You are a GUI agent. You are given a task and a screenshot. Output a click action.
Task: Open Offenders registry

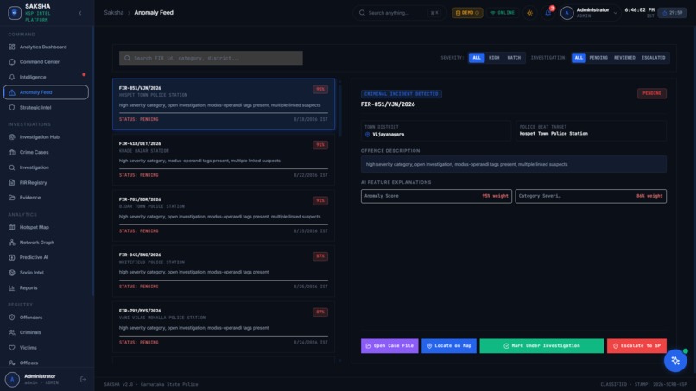[30, 318]
